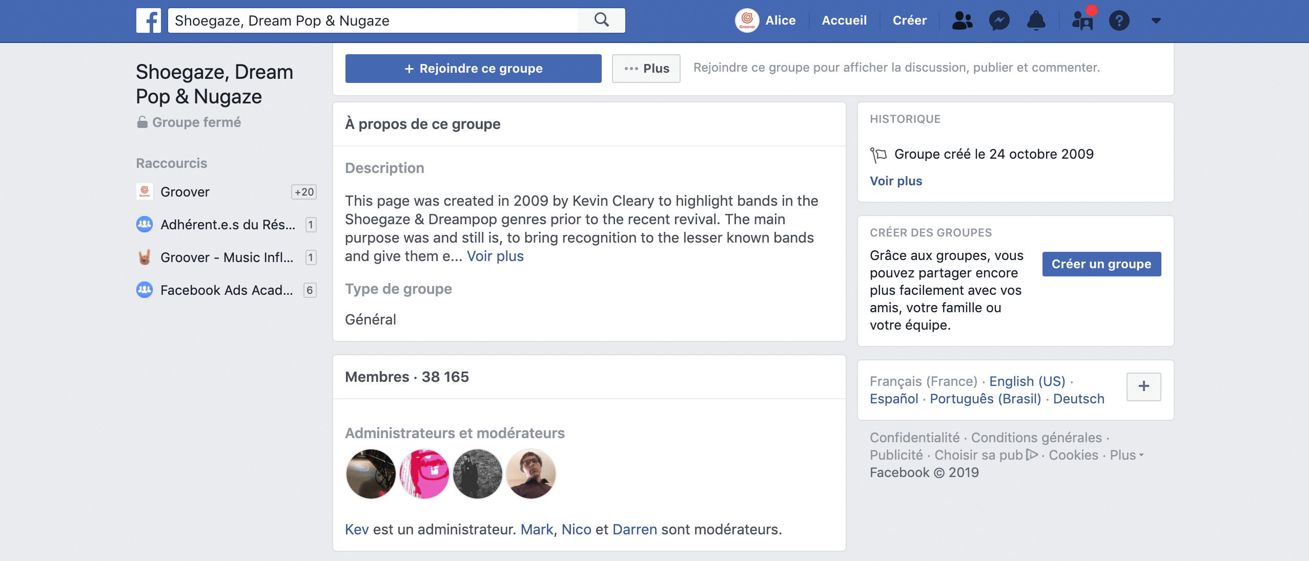Open Confidentialité footer link
This screenshot has width=1309, height=561.
point(915,438)
